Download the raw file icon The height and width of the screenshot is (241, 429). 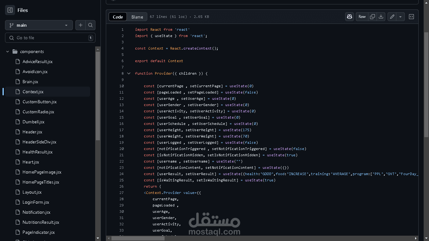click(x=381, y=17)
